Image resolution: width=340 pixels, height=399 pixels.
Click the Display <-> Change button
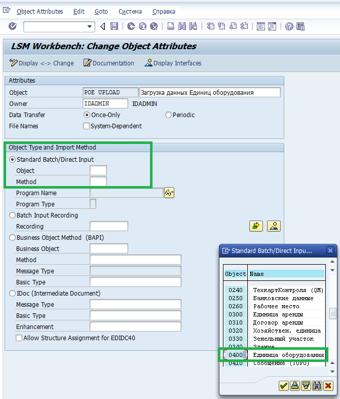point(42,63)
